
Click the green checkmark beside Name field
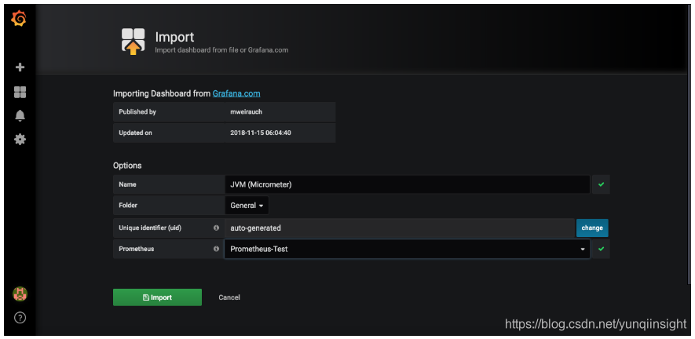(x=601, y=184)
